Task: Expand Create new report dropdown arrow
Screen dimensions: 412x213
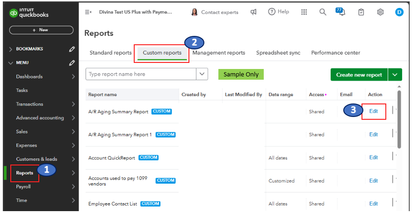Action: (x=395, y=75)
